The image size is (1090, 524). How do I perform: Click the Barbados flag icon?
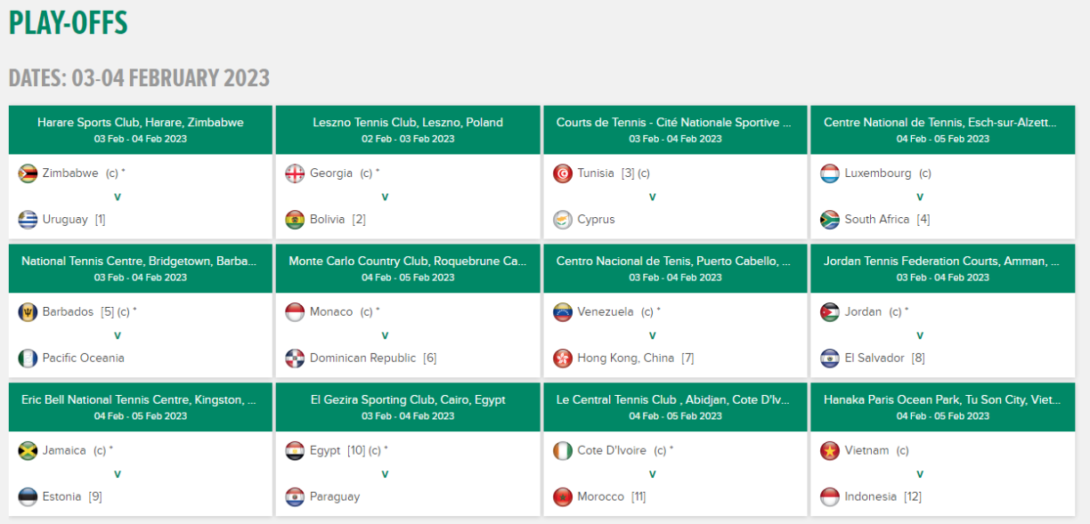[28, 312]
